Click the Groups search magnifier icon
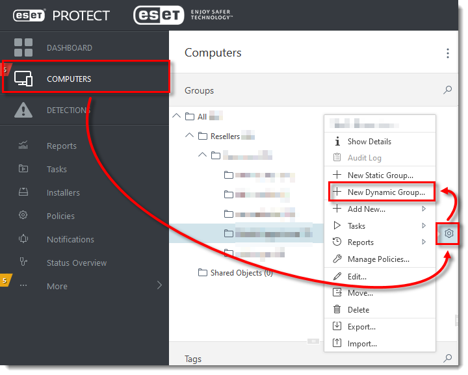This screenshot has width=468, height=375. coord(447,90)
